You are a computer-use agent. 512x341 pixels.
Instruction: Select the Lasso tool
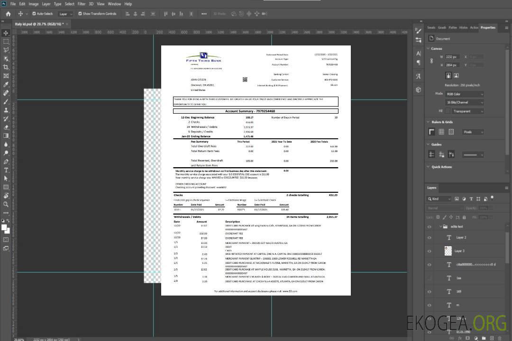[x=6, y=50]
